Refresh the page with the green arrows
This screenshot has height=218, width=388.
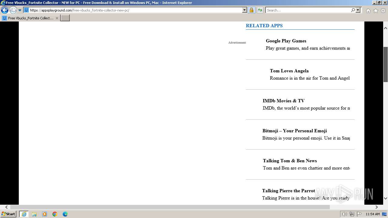260,10
